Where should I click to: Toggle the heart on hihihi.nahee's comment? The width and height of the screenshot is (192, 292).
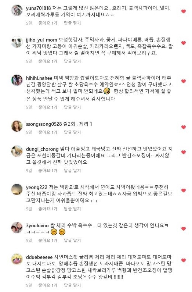184,81
